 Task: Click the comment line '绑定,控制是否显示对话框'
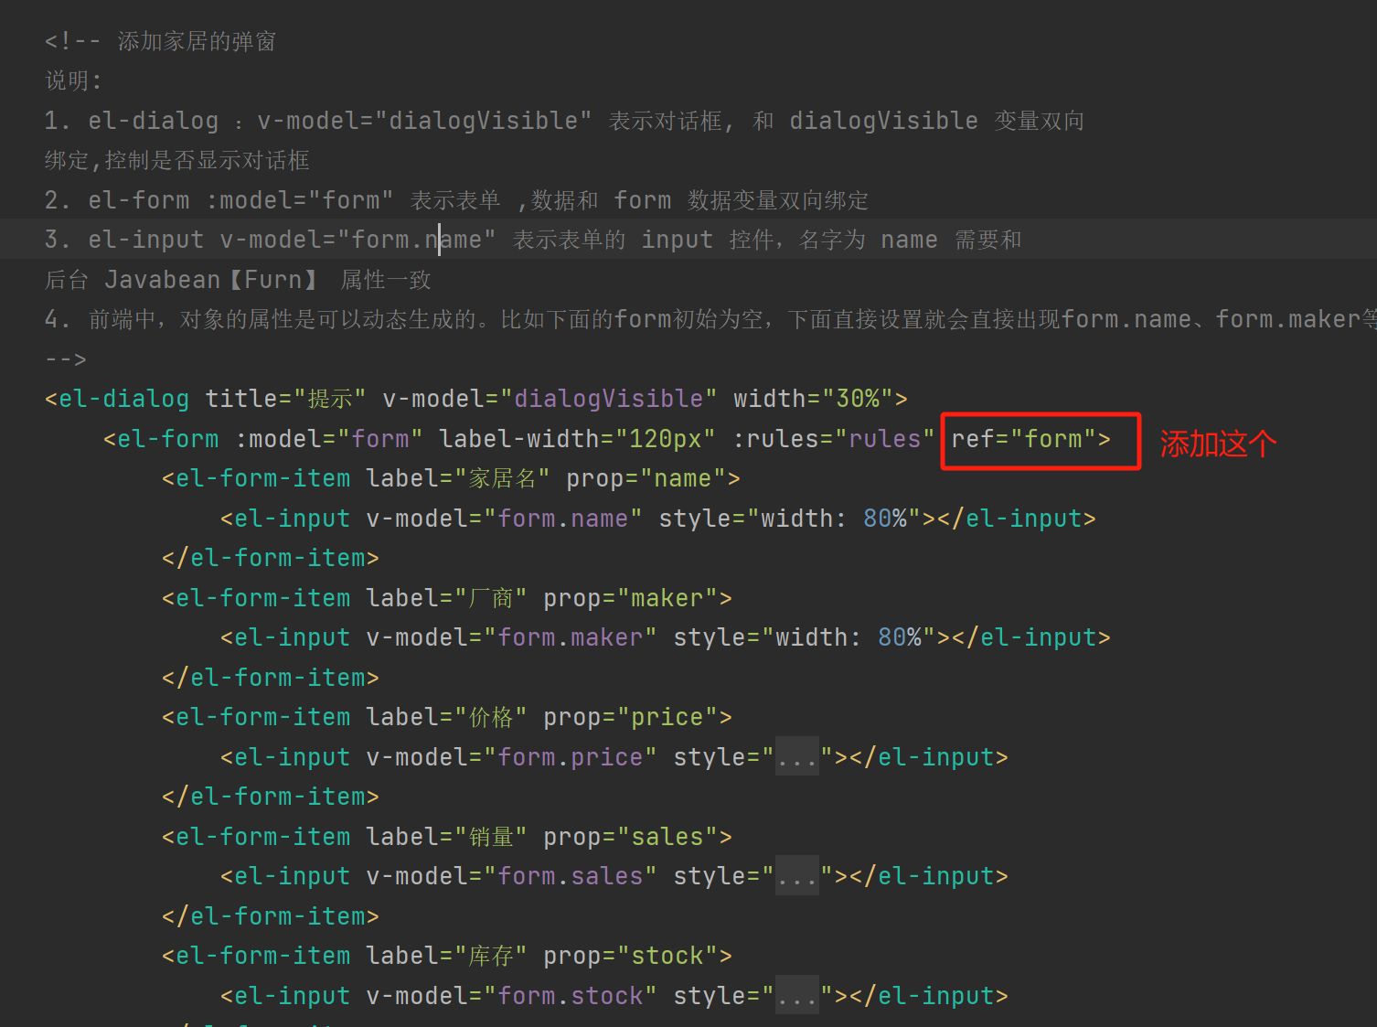pyautogui.click(x=177, y=160)
